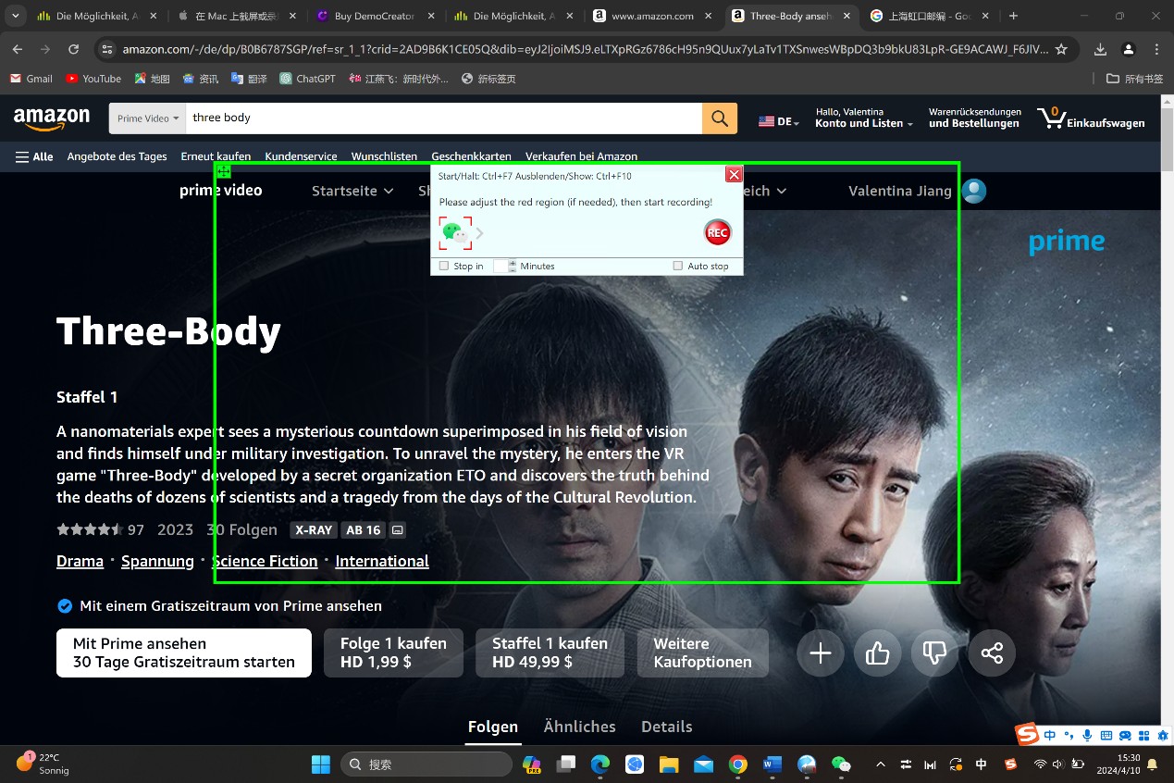Switch to the Details tab

point(667,727)
